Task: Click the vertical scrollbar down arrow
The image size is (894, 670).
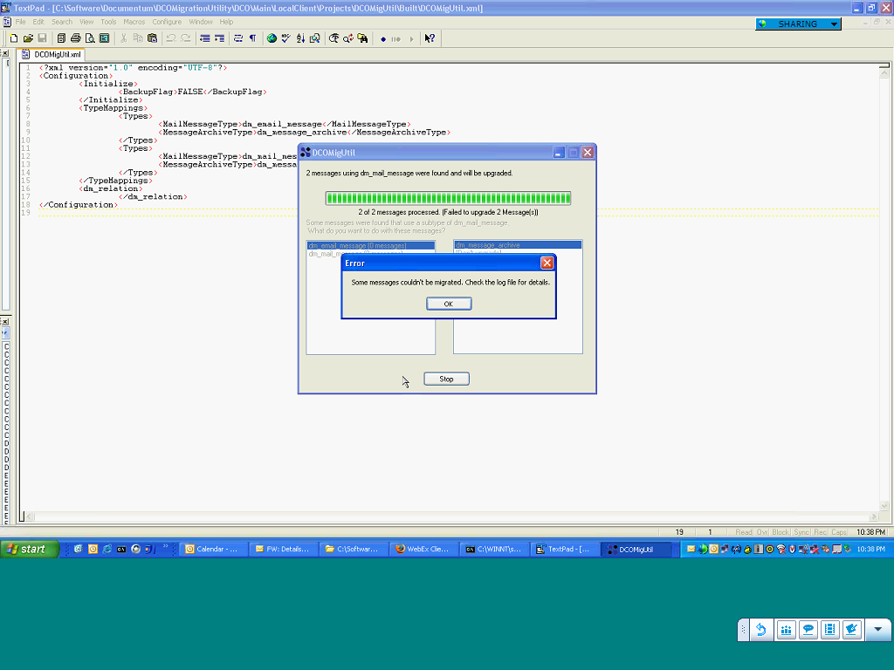Action: (x=884, y=505)
